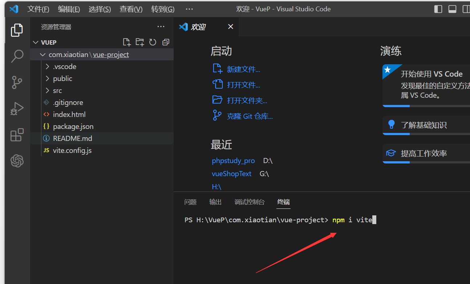Select the 欢迎 editor tab

[206, 27]
